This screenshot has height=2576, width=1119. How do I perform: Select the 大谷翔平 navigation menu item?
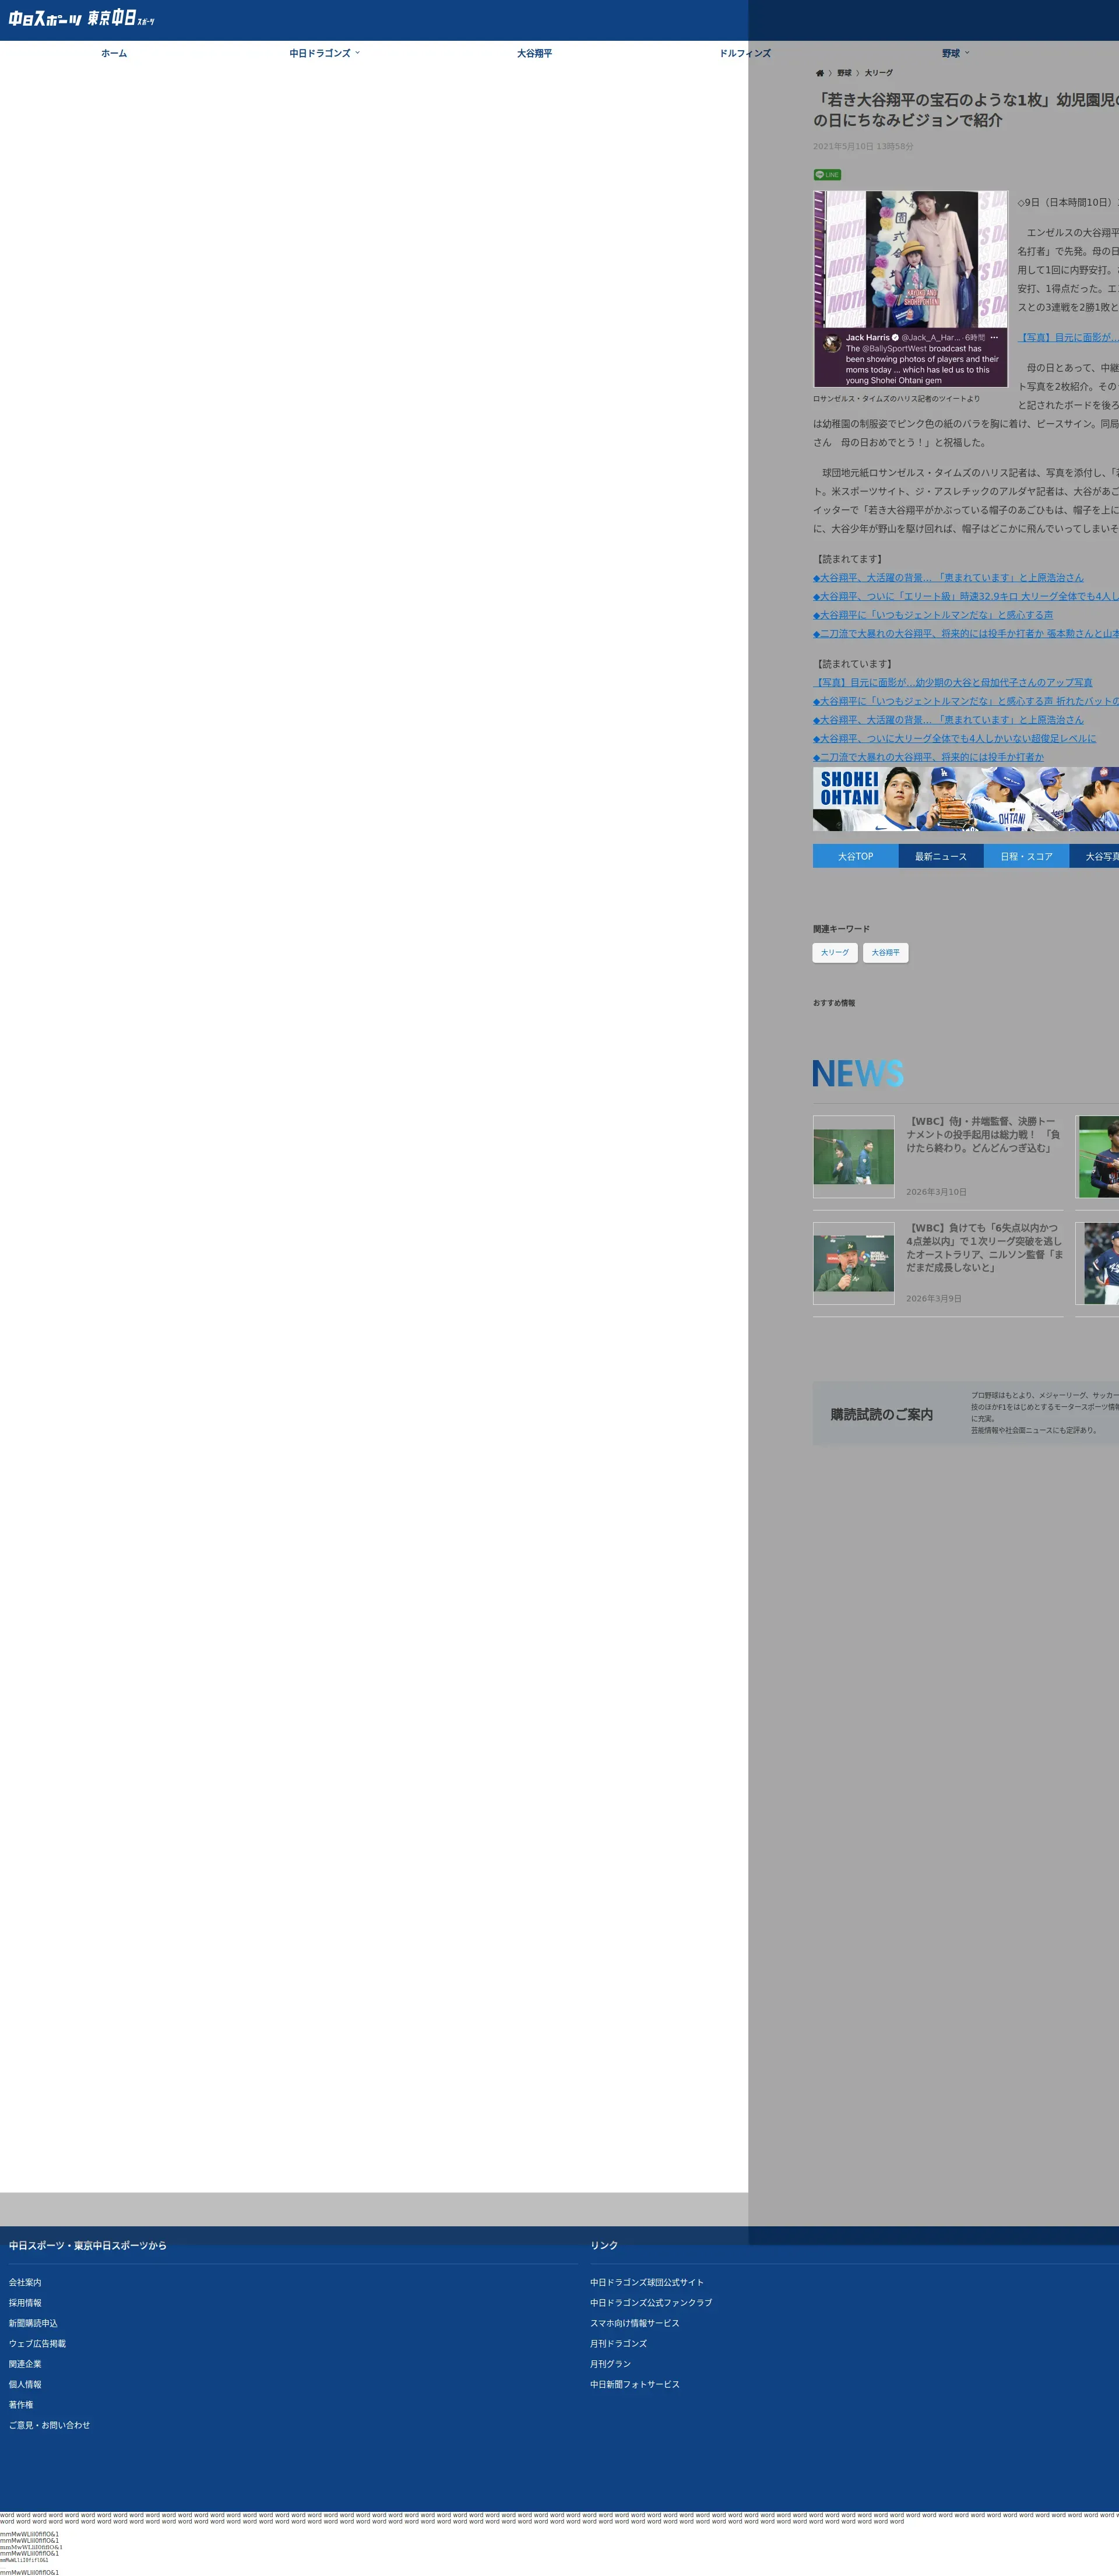coord(534,53)
